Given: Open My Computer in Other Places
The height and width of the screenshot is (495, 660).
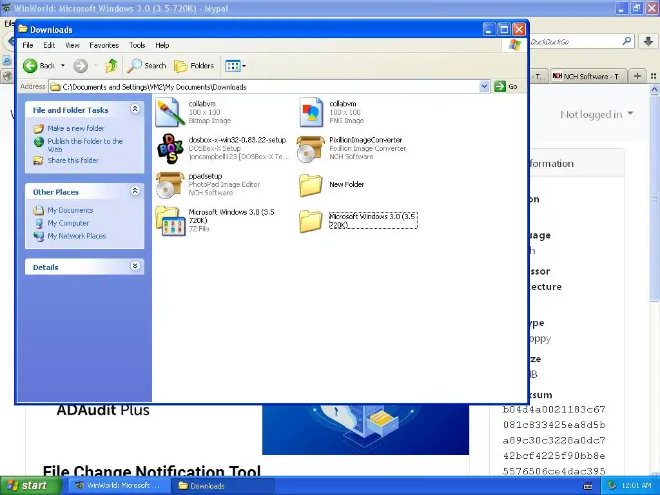Looking at the screenshot, I should pos(68,223).
